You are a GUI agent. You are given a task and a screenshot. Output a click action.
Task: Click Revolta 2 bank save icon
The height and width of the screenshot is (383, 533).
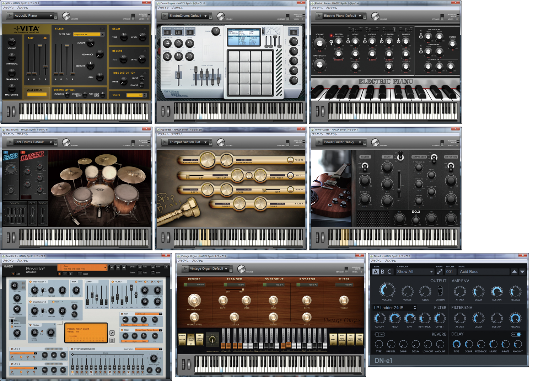pyautogui.click(x=153, y=272)
